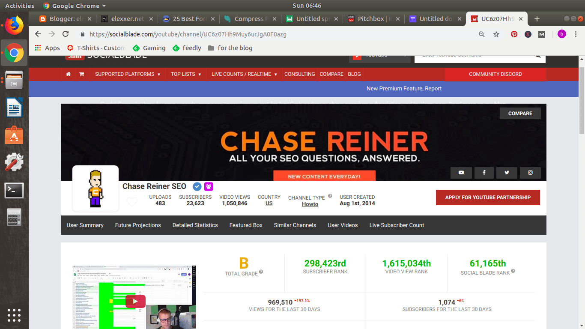Click the Chrome address bar URL
The width and height of the screenshot is (585, 329).
(x=188, y=34)
